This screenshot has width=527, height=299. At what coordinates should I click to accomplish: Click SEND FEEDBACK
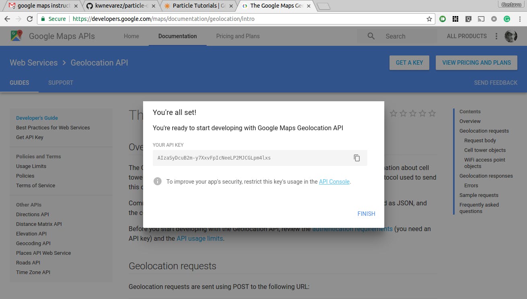point(496,83)
